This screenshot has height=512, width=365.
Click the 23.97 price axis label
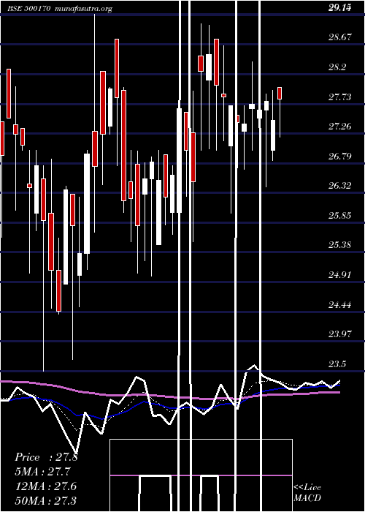pos(339,334)
